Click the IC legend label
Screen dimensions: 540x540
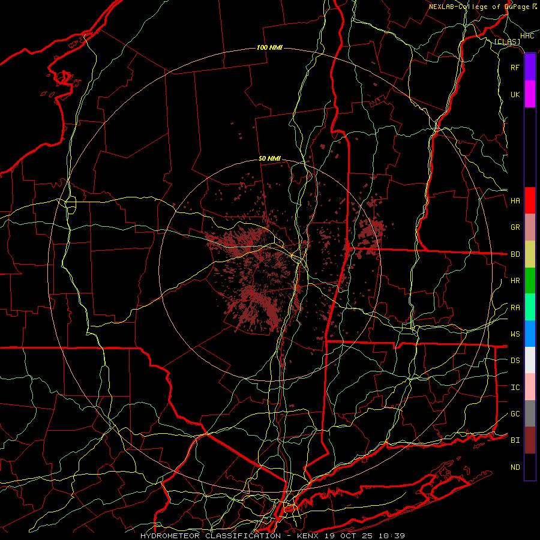point(515,388)
